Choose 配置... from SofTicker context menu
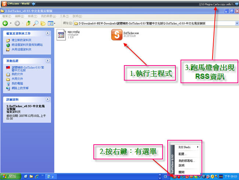Viewport: 239px width, 180px height. click(x=183, y=154)
